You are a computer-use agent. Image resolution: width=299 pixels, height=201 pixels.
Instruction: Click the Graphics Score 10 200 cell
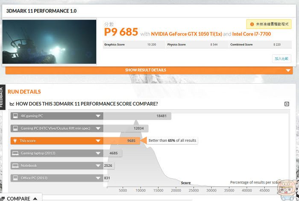tap(134, 44)
